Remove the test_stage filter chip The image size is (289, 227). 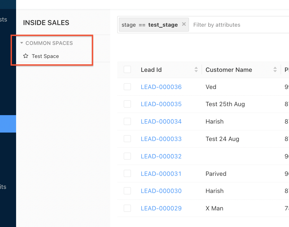pos(184,24)
